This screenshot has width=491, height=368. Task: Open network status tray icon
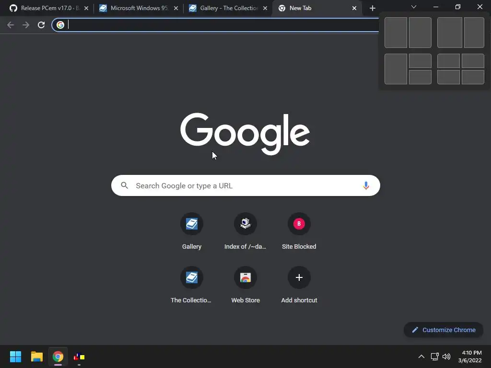pos(434,356)
